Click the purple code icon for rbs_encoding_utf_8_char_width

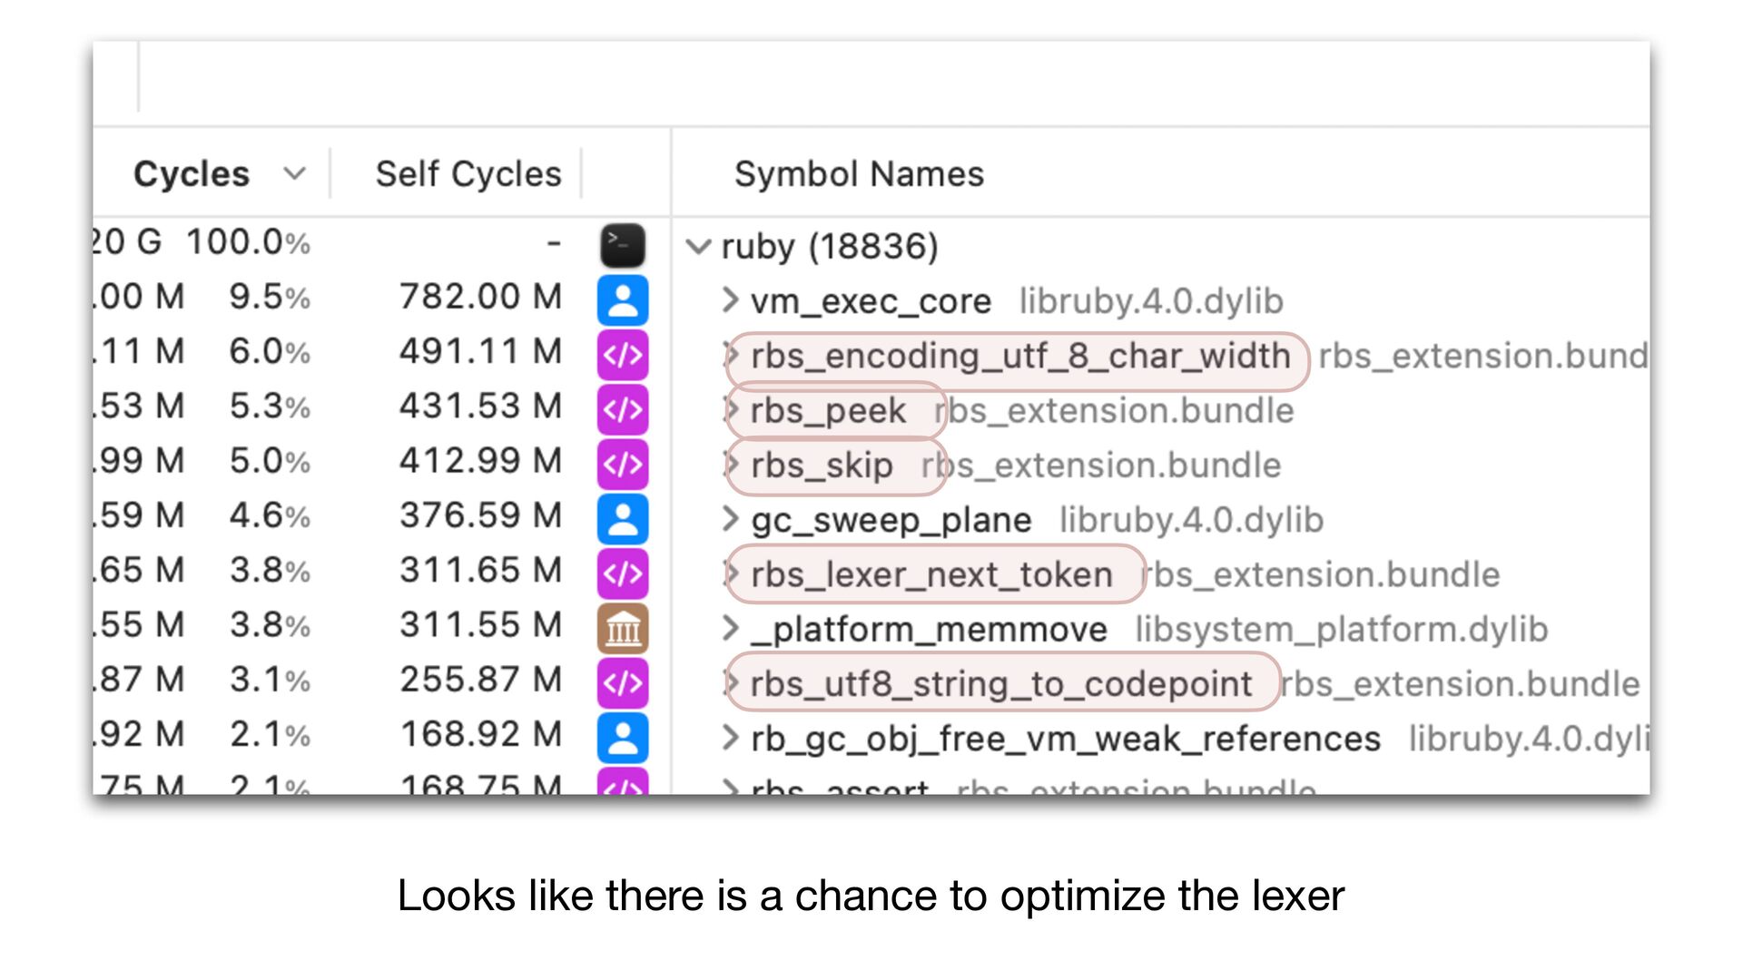click(x=622, y=355)
